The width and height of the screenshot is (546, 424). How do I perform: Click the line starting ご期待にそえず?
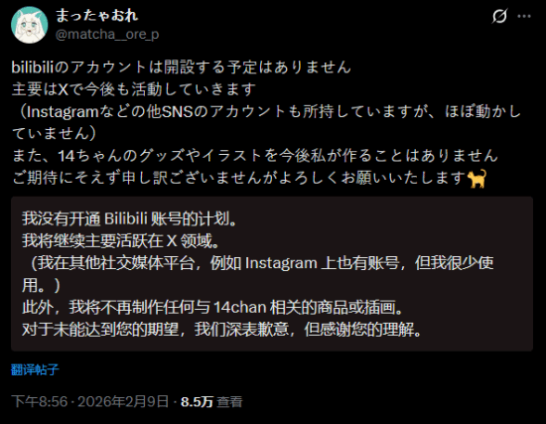coord(248,179)
